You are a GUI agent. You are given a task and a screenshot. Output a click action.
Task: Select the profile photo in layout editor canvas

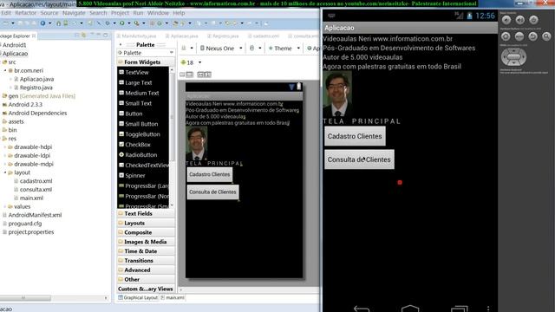[x=197, y=144]
